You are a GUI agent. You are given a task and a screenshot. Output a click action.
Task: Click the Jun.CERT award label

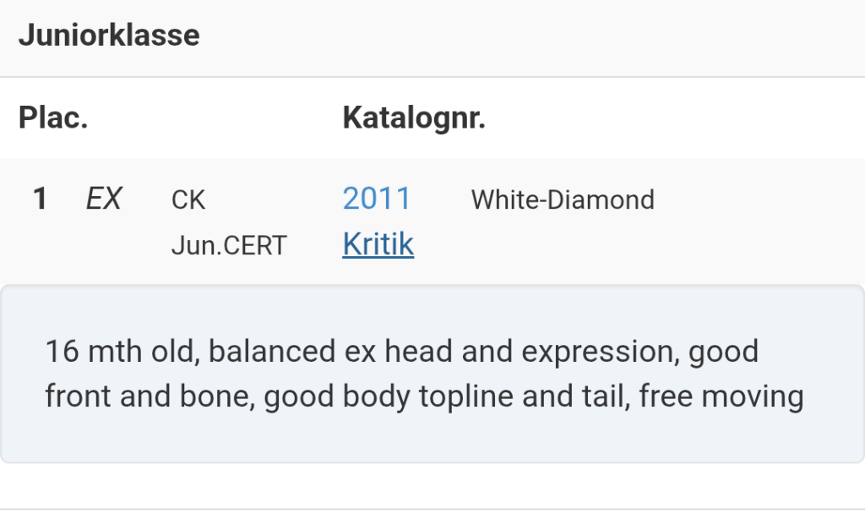click(229, 245)
